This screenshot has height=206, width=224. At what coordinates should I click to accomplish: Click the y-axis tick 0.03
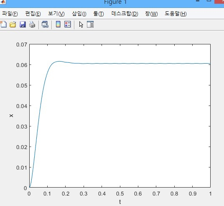click(22, 126)
